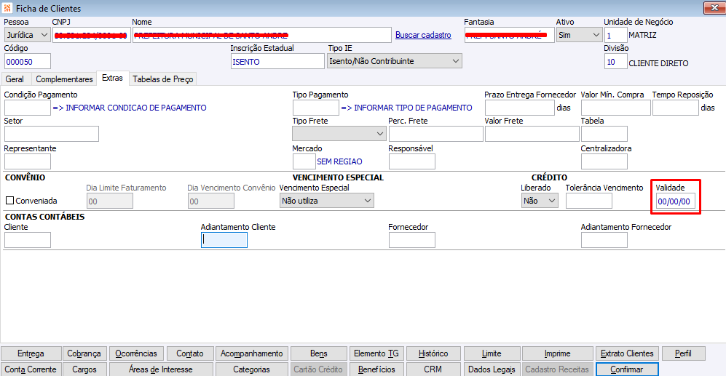Image resolution: width=726 pixels, height=376 pixels.
Task: Click the Centralizadora input field
Action: point(604,161)
